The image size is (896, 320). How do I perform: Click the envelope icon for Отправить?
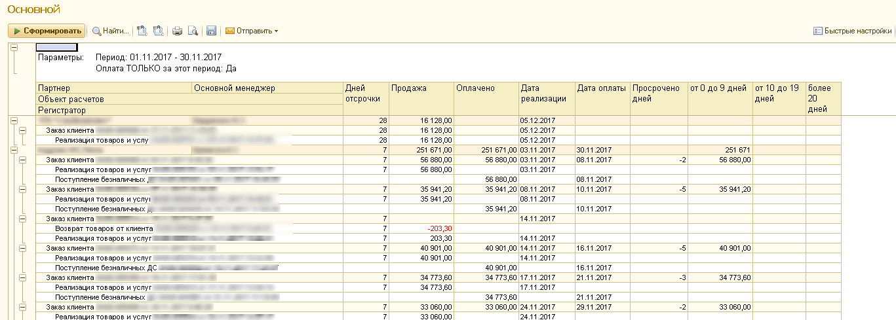[230, 31]
